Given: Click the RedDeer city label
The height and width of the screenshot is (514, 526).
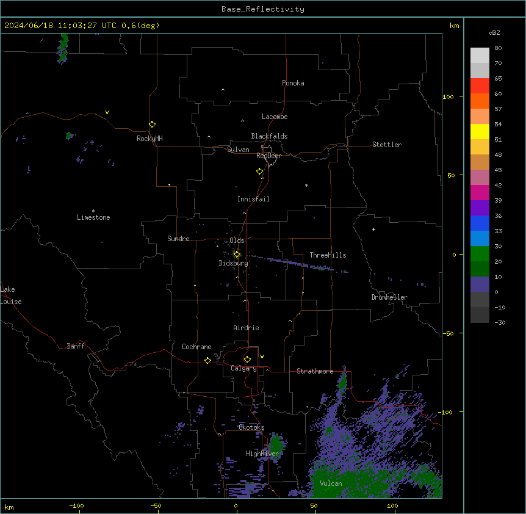Looking at the screenshot, I should pyautogui.click(x=268, y=156).
